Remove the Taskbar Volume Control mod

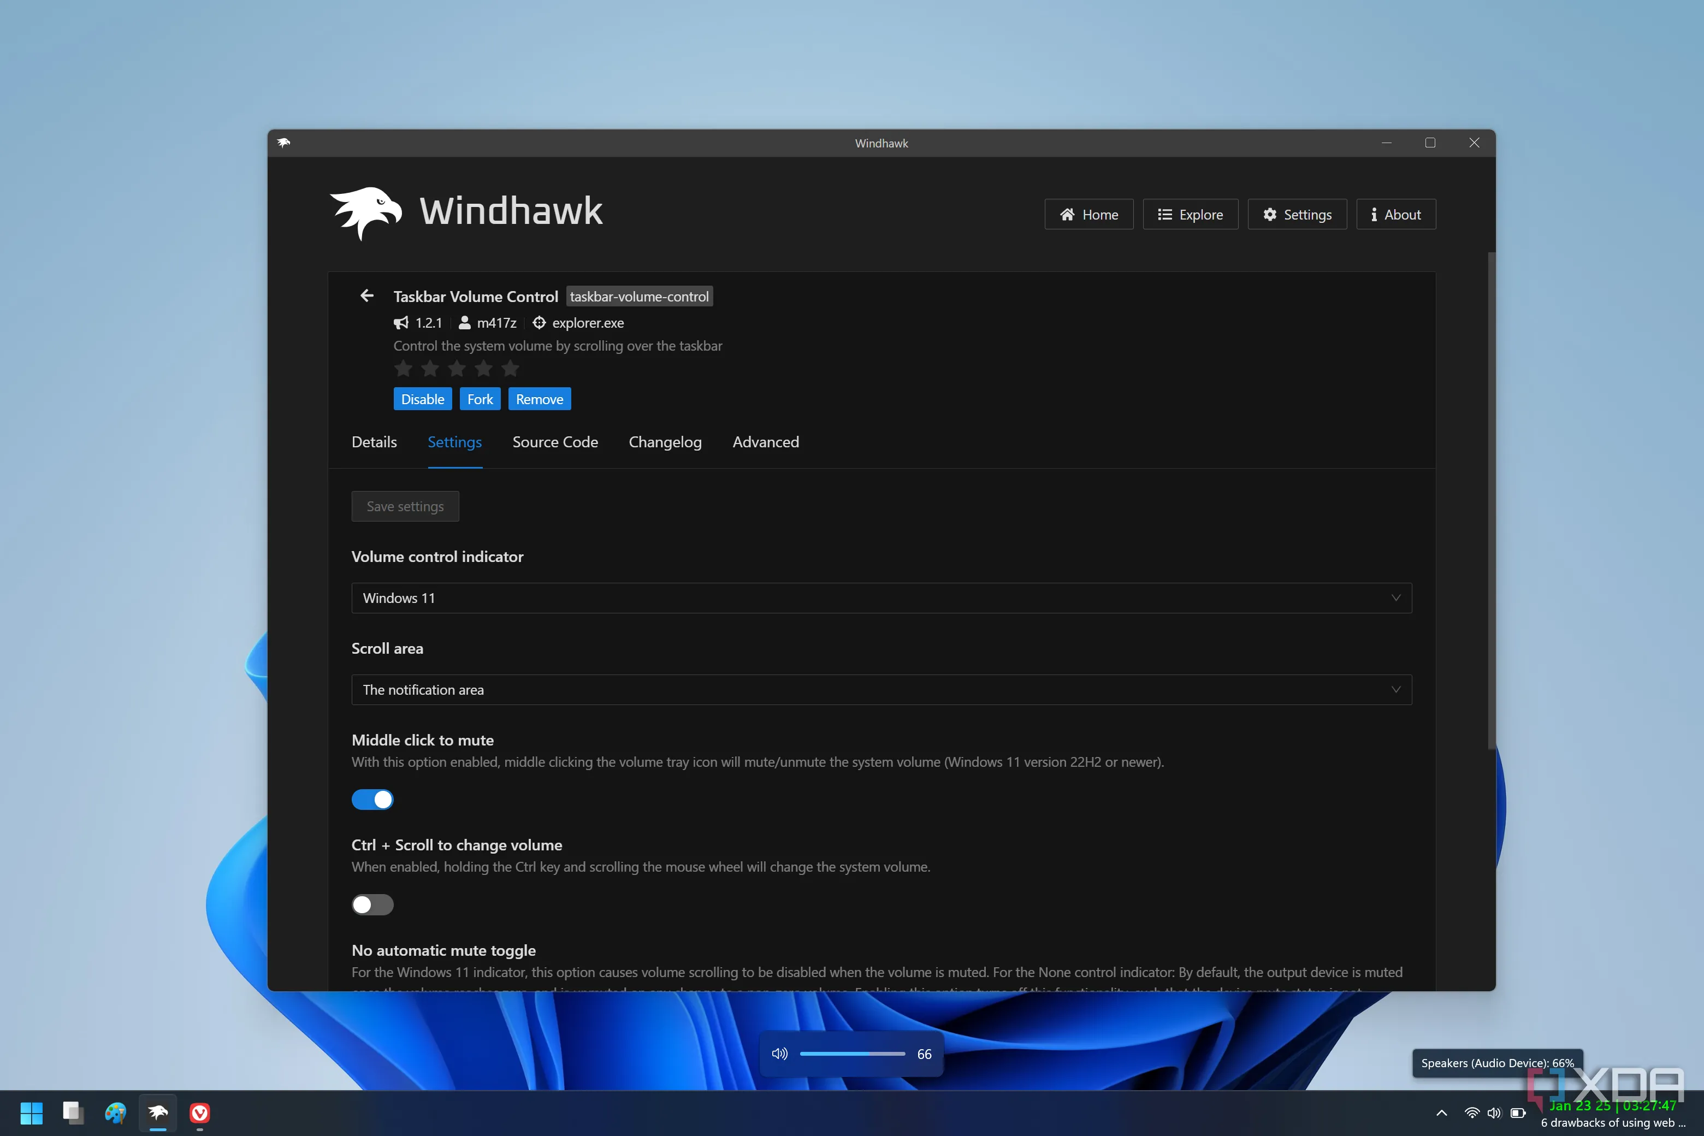point(539,399)
